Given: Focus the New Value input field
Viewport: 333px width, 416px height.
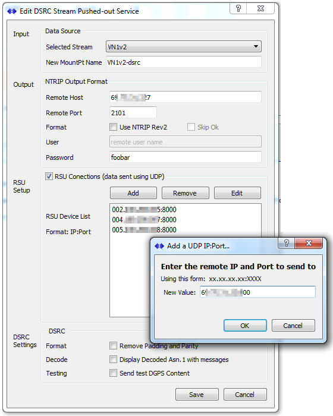Looking at the screenshot, I should click(x=257, y=292).
